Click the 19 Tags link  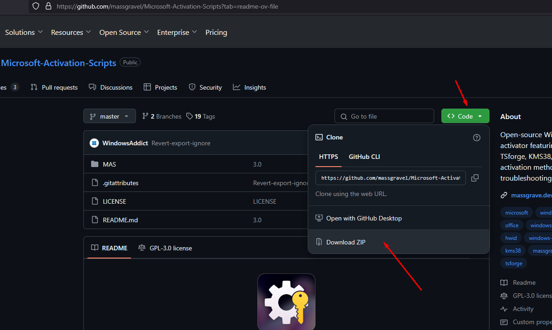click(201, 116)
